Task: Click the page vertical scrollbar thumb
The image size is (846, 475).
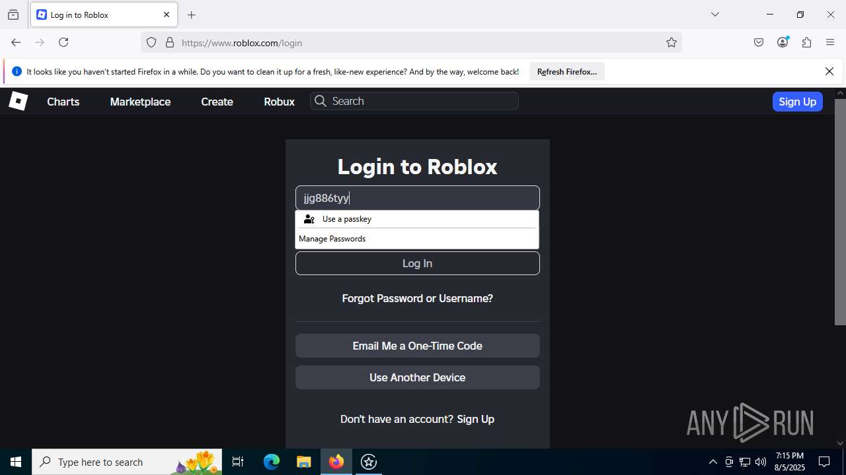Action: (840, 211)
